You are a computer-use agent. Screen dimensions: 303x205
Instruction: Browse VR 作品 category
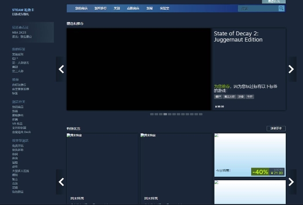(x=17, y=124)
